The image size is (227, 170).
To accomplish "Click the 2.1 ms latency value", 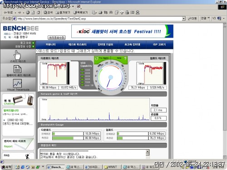I will click(158, 110).
